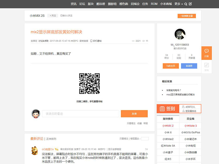
Task: Open the 小米笔记本 board link
Action: click(190, 139)
